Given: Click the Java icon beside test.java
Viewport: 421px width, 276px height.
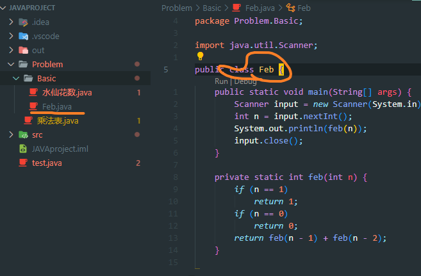Looking at the screenshot, I should [x=24, y=163].
